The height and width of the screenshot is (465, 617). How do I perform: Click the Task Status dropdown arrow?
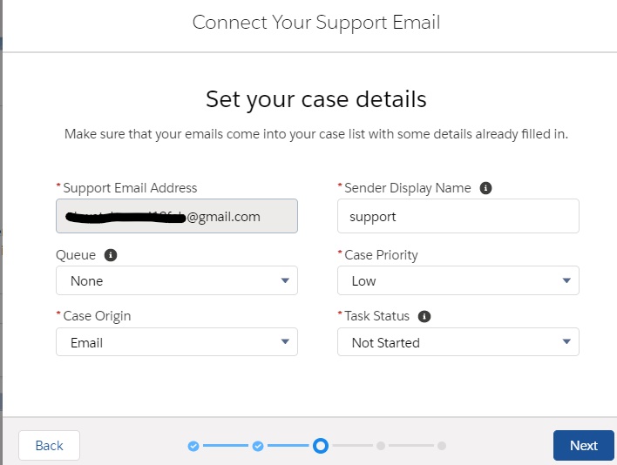[566, 342]
